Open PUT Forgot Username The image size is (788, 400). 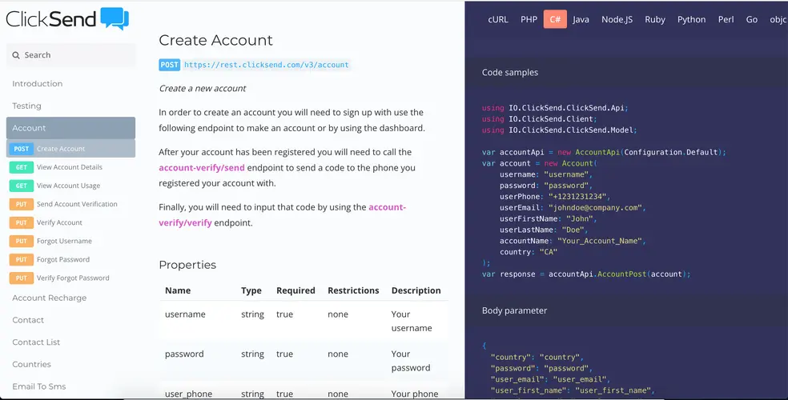point(50,242)
